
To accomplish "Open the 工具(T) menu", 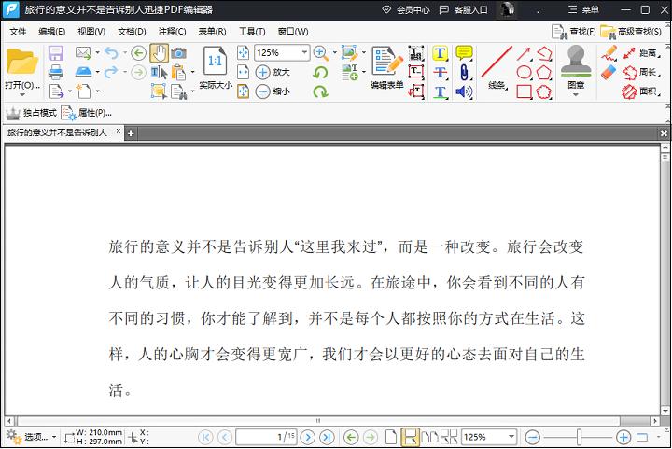I will pyautogui.click(x=252, y=32).
